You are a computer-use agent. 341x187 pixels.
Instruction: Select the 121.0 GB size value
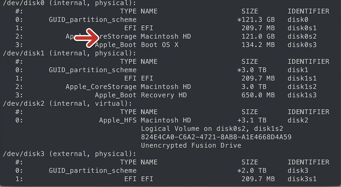(258, 36)
